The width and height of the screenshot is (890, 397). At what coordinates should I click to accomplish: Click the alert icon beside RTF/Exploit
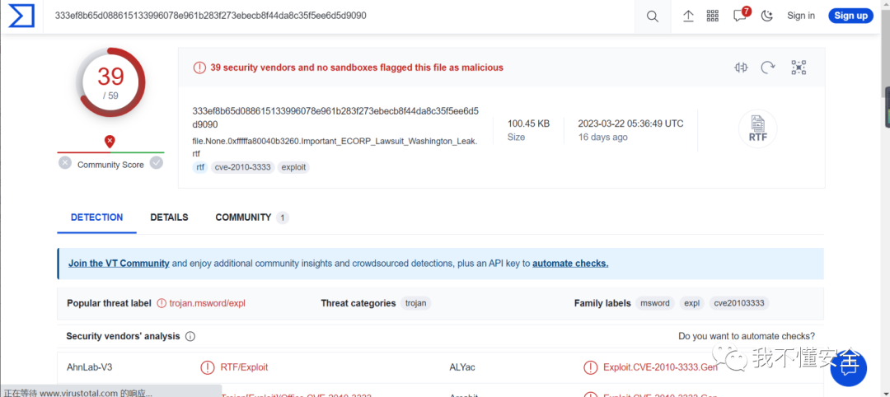pos(207,367)
